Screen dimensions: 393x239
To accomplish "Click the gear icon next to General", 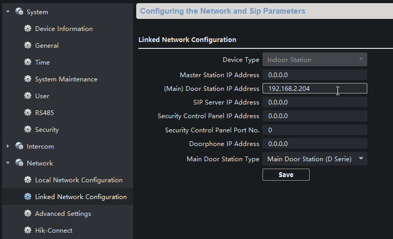I will (28, 46).
